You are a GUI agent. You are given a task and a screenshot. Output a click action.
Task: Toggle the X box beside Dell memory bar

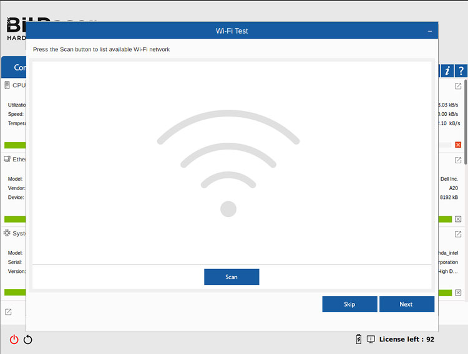(x=458, y=219)
